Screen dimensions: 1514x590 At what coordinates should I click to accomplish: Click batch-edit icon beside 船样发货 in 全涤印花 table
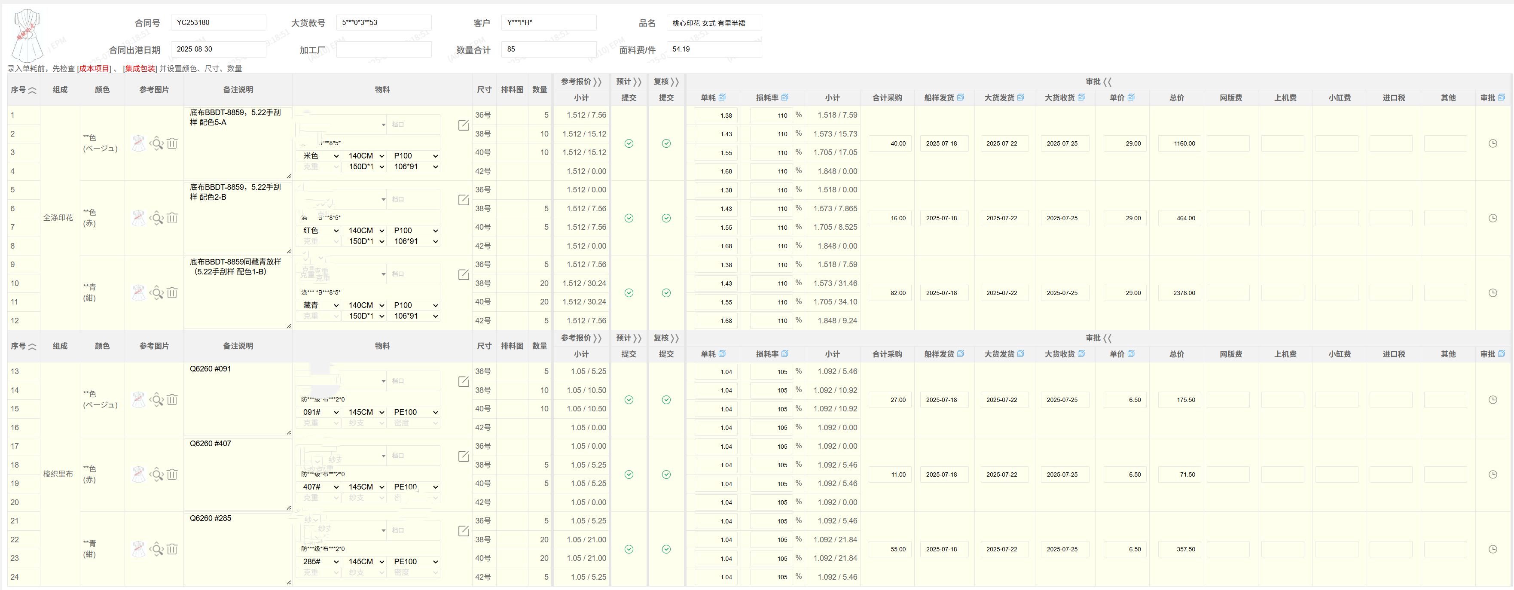[x=960, y=97]
